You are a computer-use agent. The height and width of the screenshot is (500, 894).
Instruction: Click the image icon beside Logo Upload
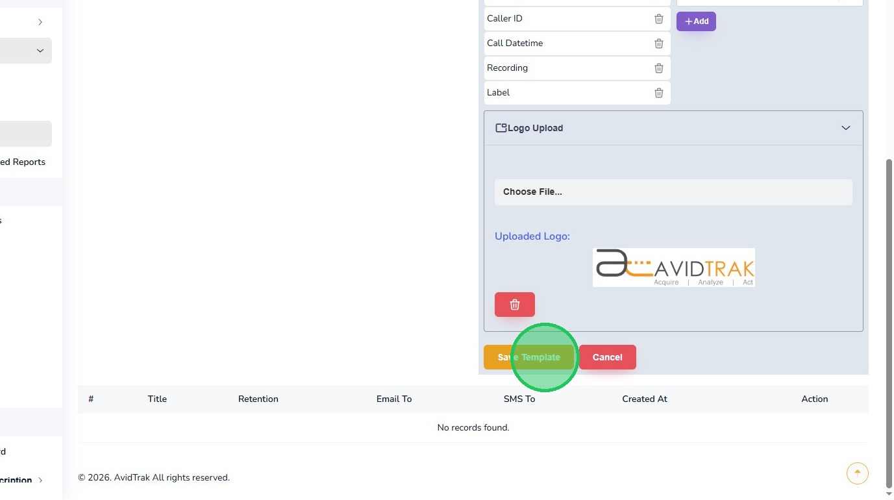pos(501,128)
